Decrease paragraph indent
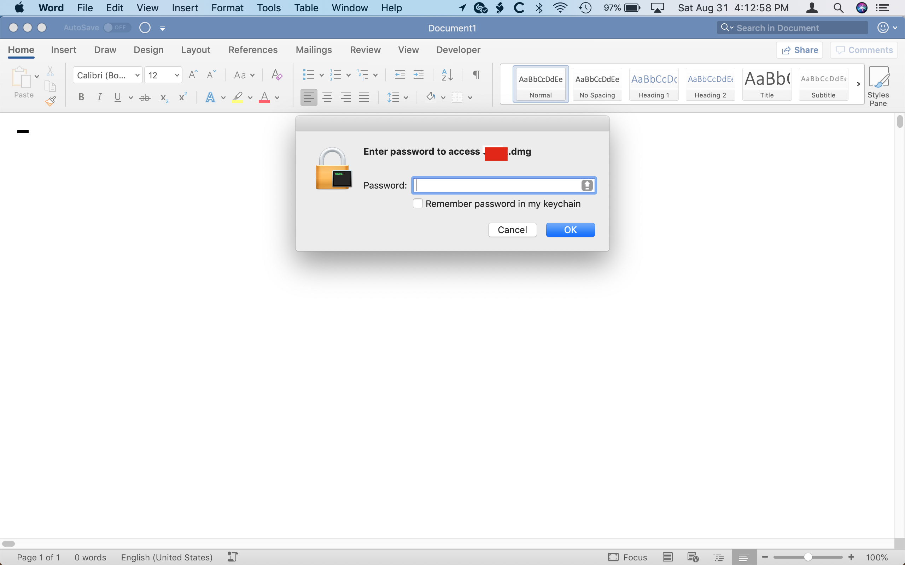This screenshot has width=905, height=565. click(400, 75)
